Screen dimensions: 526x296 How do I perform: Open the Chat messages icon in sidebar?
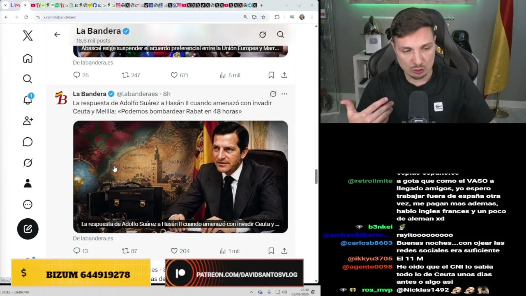(x=28, y=142)
